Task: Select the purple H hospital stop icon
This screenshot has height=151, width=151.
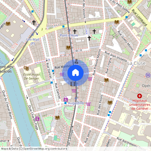Action: [x=148, y=75]
